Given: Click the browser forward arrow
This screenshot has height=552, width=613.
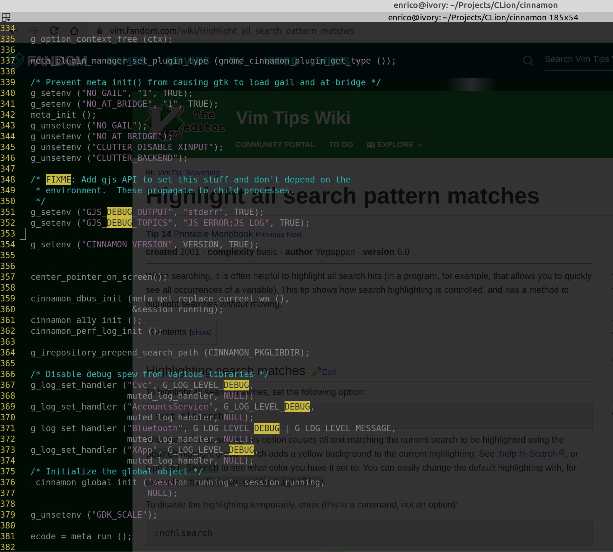Looking at the screenshot, I should point(33,31).
